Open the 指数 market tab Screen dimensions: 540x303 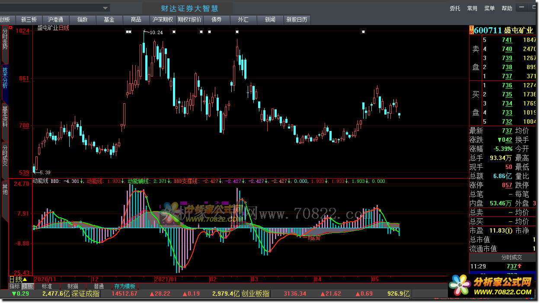click(83, 19)
